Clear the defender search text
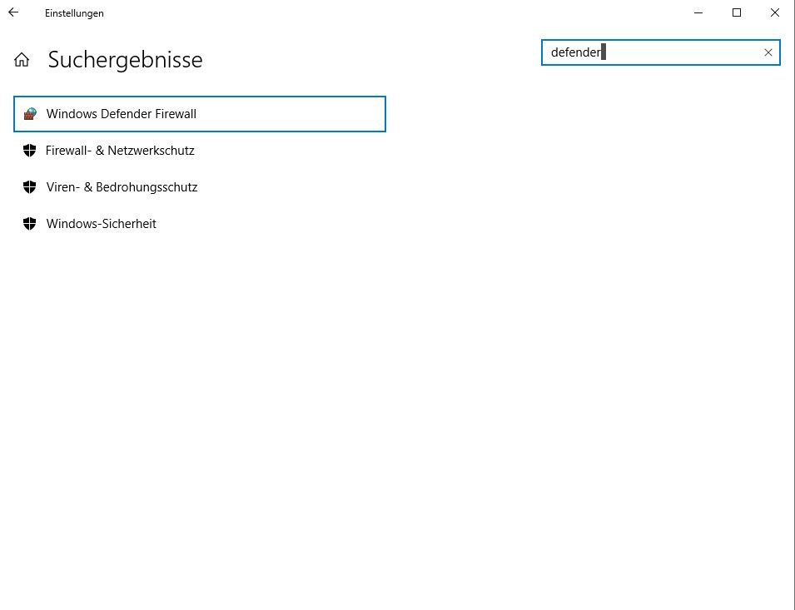The width and height of the screenshot is (795, 610). pos(768,52)
